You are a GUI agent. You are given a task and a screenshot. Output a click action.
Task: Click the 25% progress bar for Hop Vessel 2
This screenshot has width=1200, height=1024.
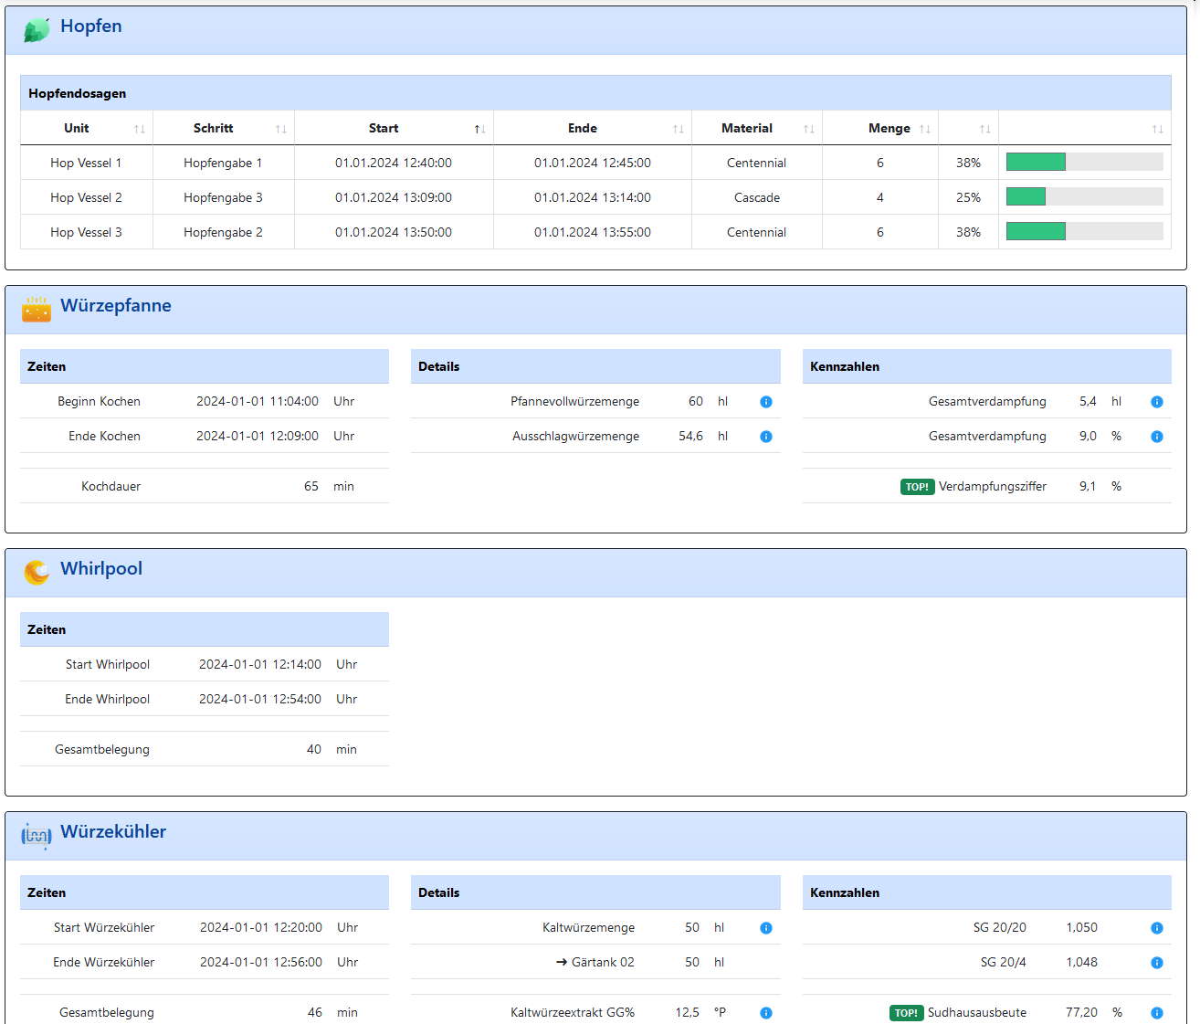click(1085, 196)
